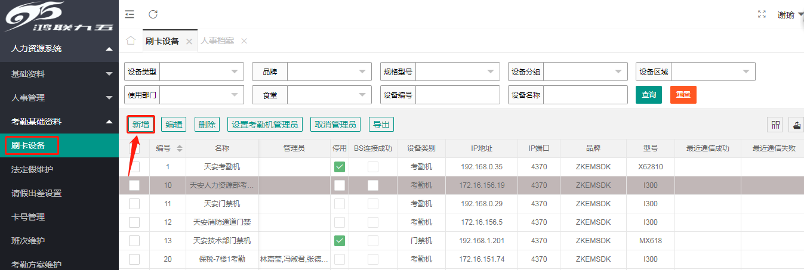Toggle 停用 checkbox for 天安技术部门禁机

click(x=339, y=241)
